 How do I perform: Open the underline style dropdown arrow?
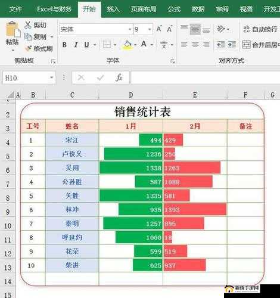[95, 45]
